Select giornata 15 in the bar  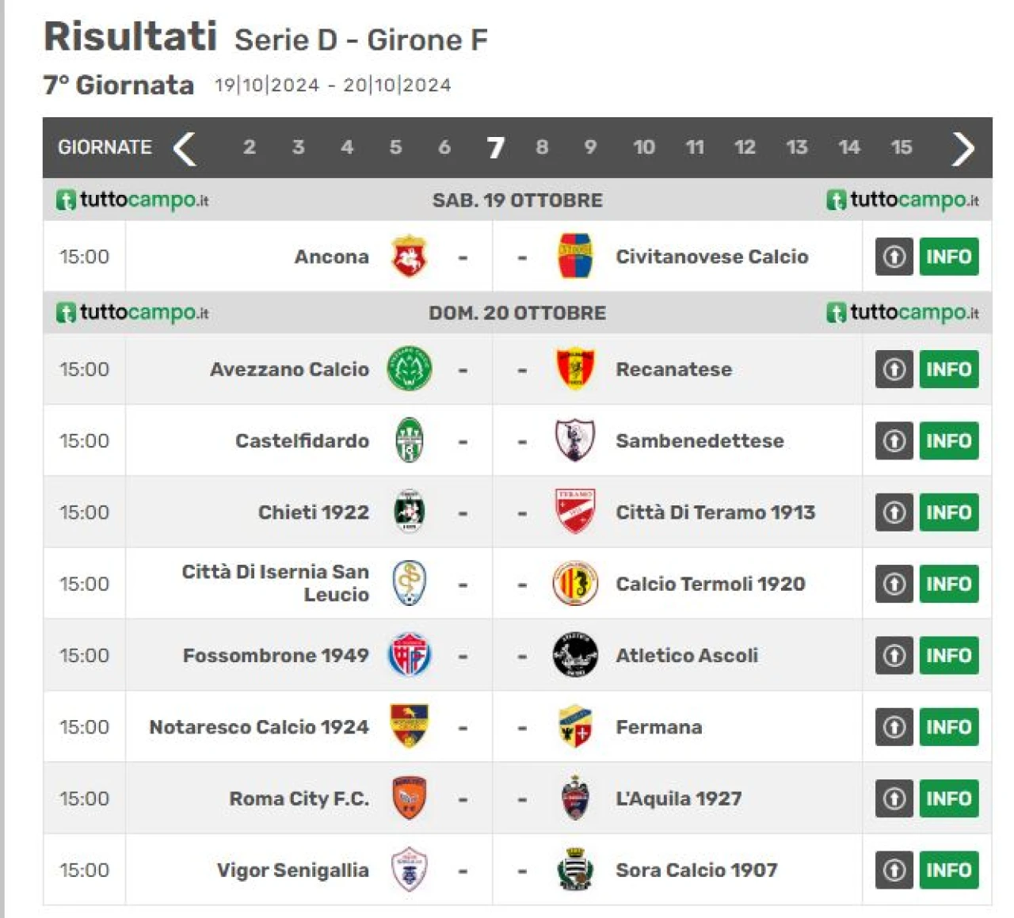click(902, 147)
